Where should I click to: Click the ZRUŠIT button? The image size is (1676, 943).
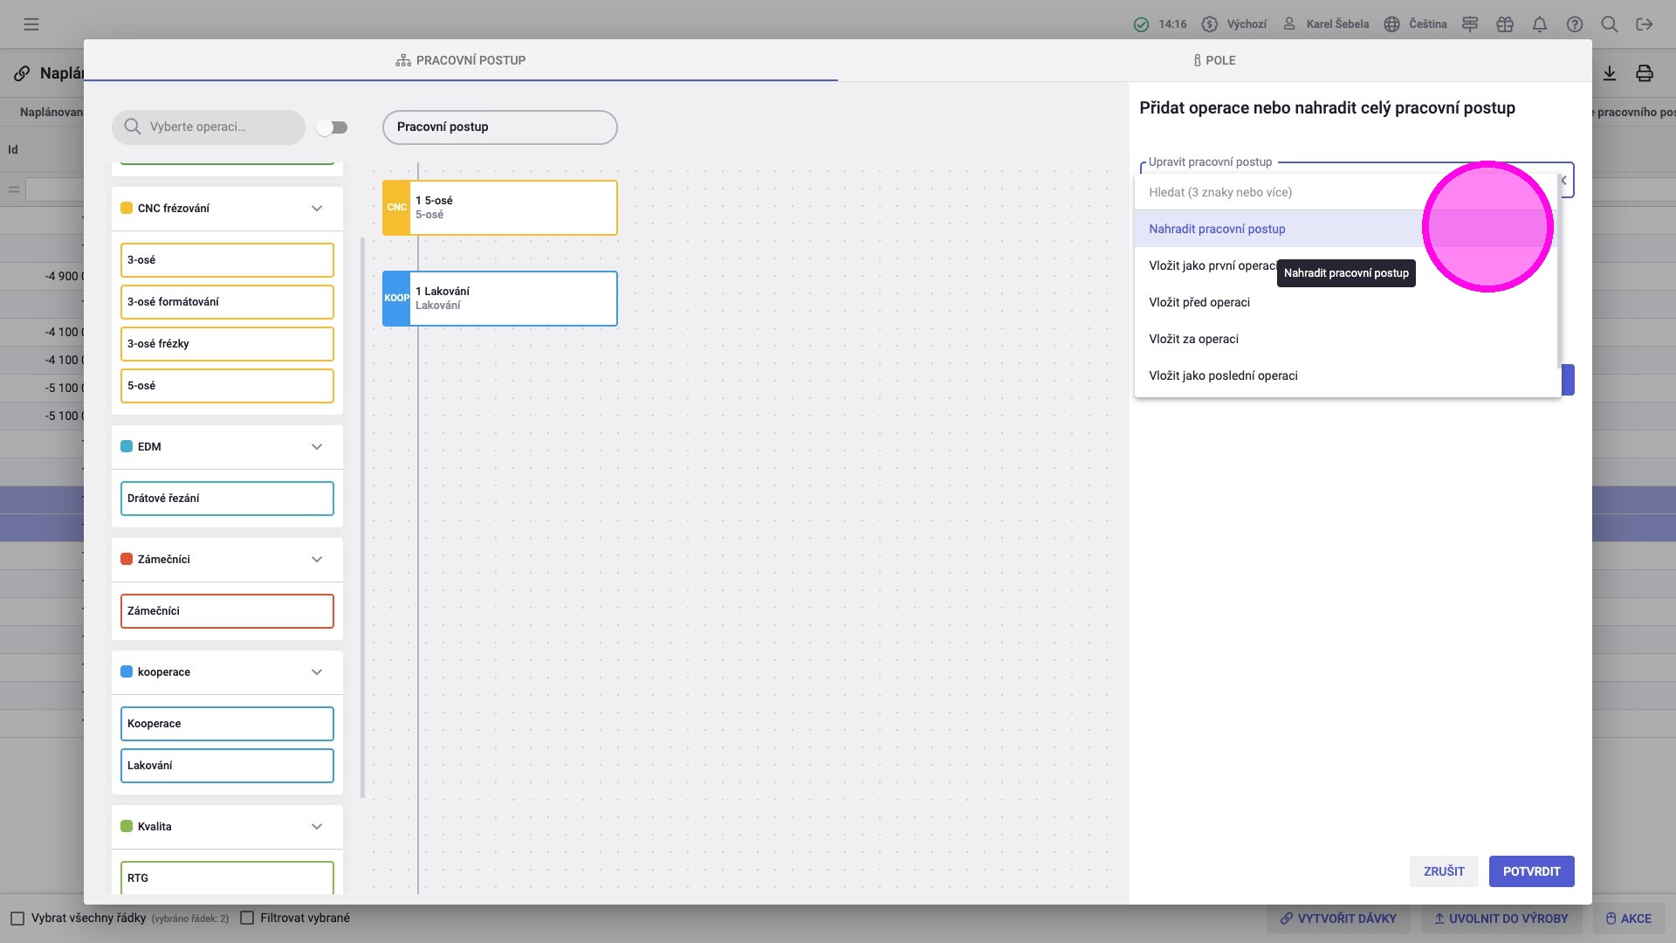tap(1444, 871)
